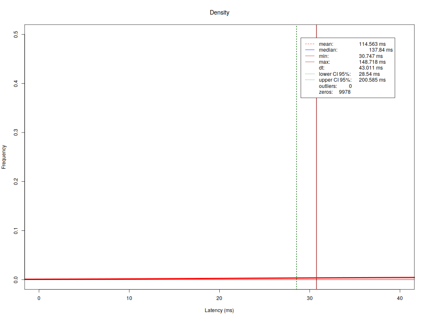Click the "upper CI 95%:" legend label
Image resolution: width=427 pixels, height=320 pixels.
click(335, 80)
